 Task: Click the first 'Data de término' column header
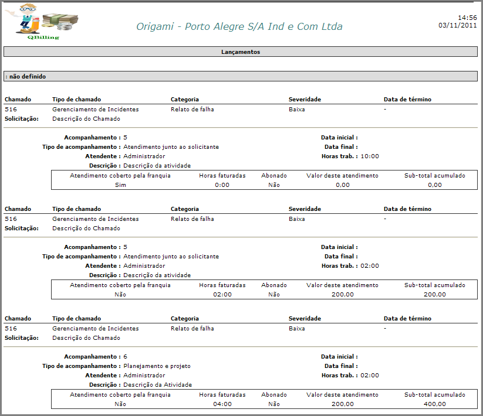pos(407,100)
